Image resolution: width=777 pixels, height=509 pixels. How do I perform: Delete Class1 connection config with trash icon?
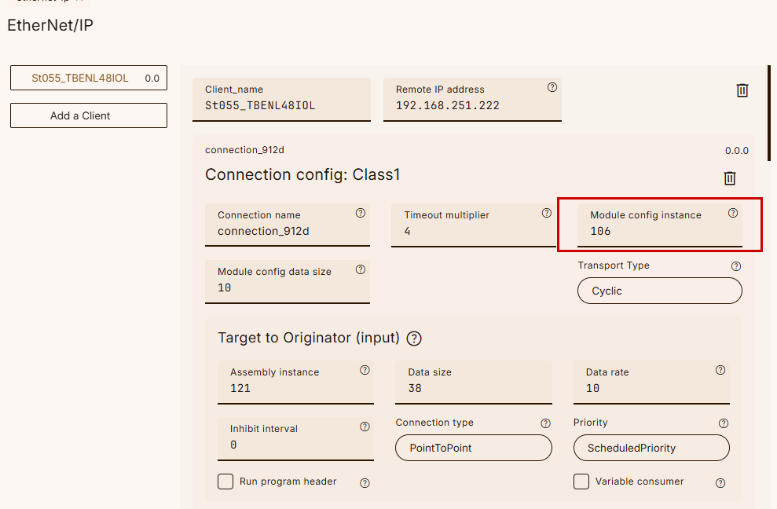pos(729,178)
